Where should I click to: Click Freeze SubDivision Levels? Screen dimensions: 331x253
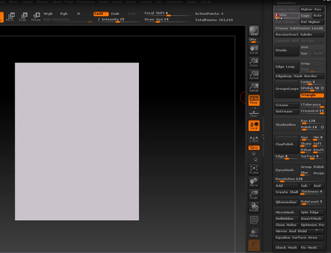pos(299,28)
